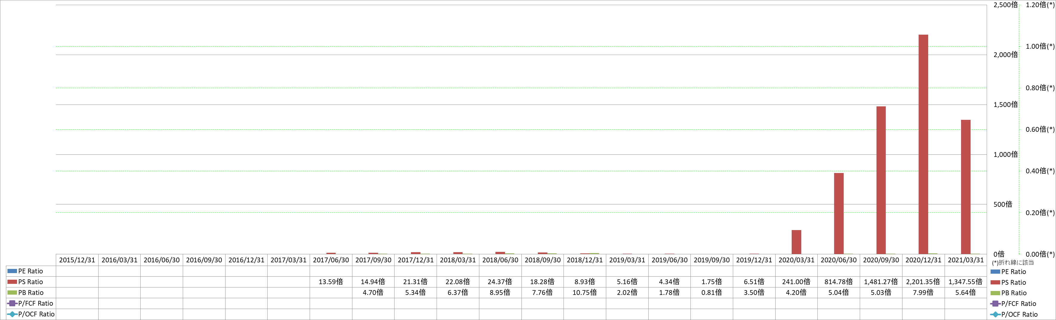
Task: Click the 2021/03/31 date header
Action: pyautogui.click(x=966, y=260)
